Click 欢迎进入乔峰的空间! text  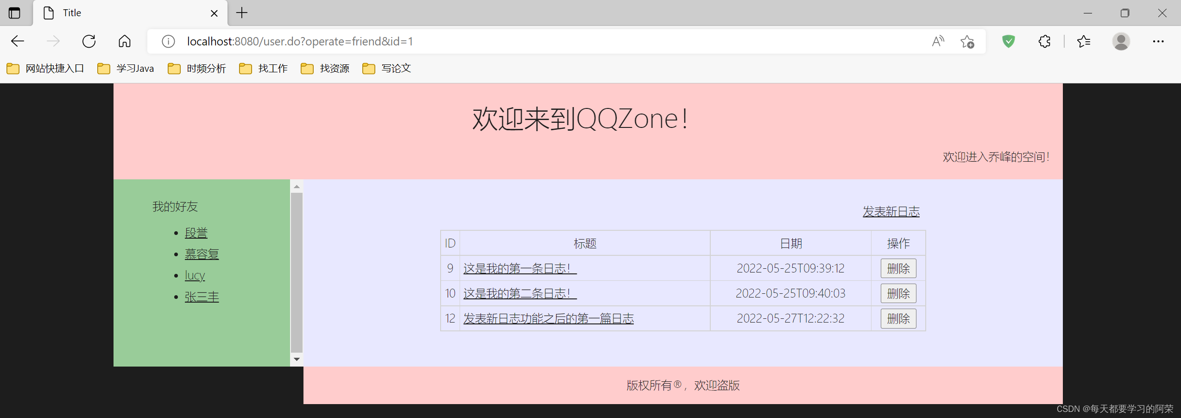[996, 157]
